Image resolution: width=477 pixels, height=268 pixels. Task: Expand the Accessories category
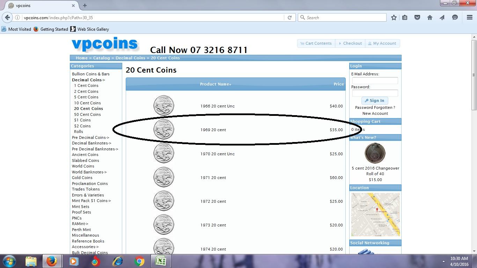point(85,247)
